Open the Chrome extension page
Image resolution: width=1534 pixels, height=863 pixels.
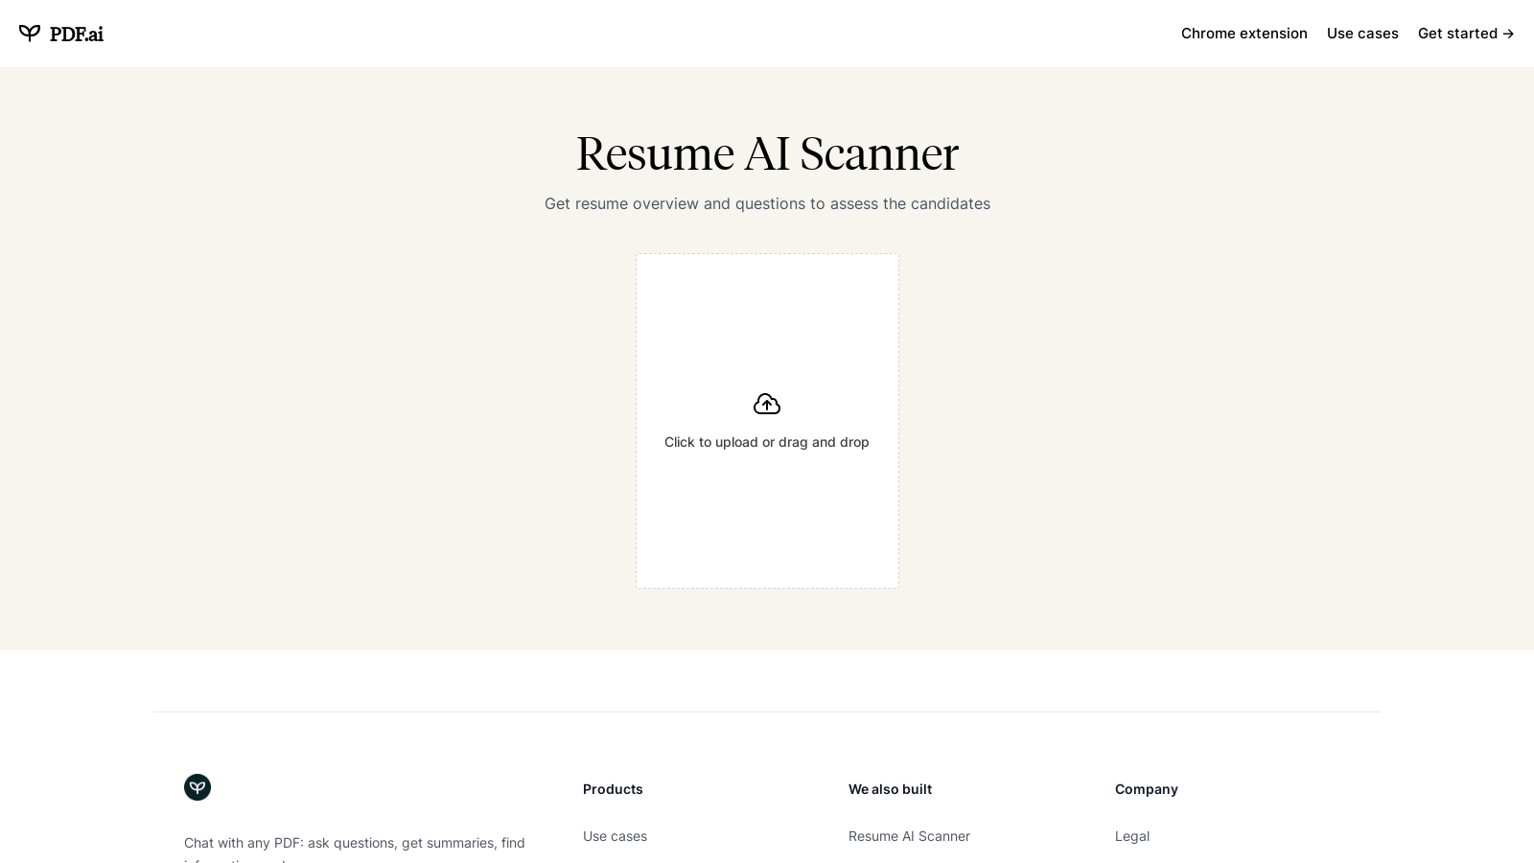click(1243, 34)
